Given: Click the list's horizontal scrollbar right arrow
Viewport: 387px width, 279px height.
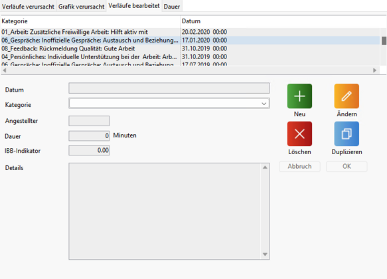Looking at the screenshot, I should (374, 70).
